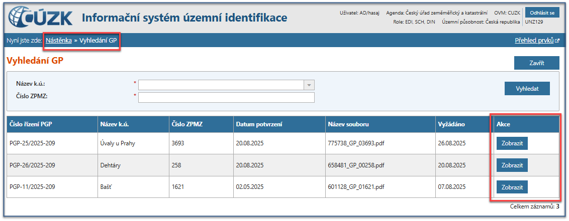569x221 pixels.
Task: Click external link icon beside Přehled prvků
Action: click(557, 41)
